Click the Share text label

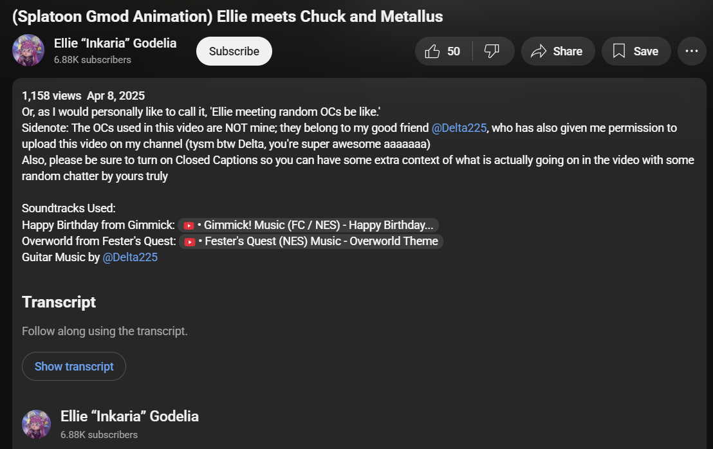coord(568,51)
